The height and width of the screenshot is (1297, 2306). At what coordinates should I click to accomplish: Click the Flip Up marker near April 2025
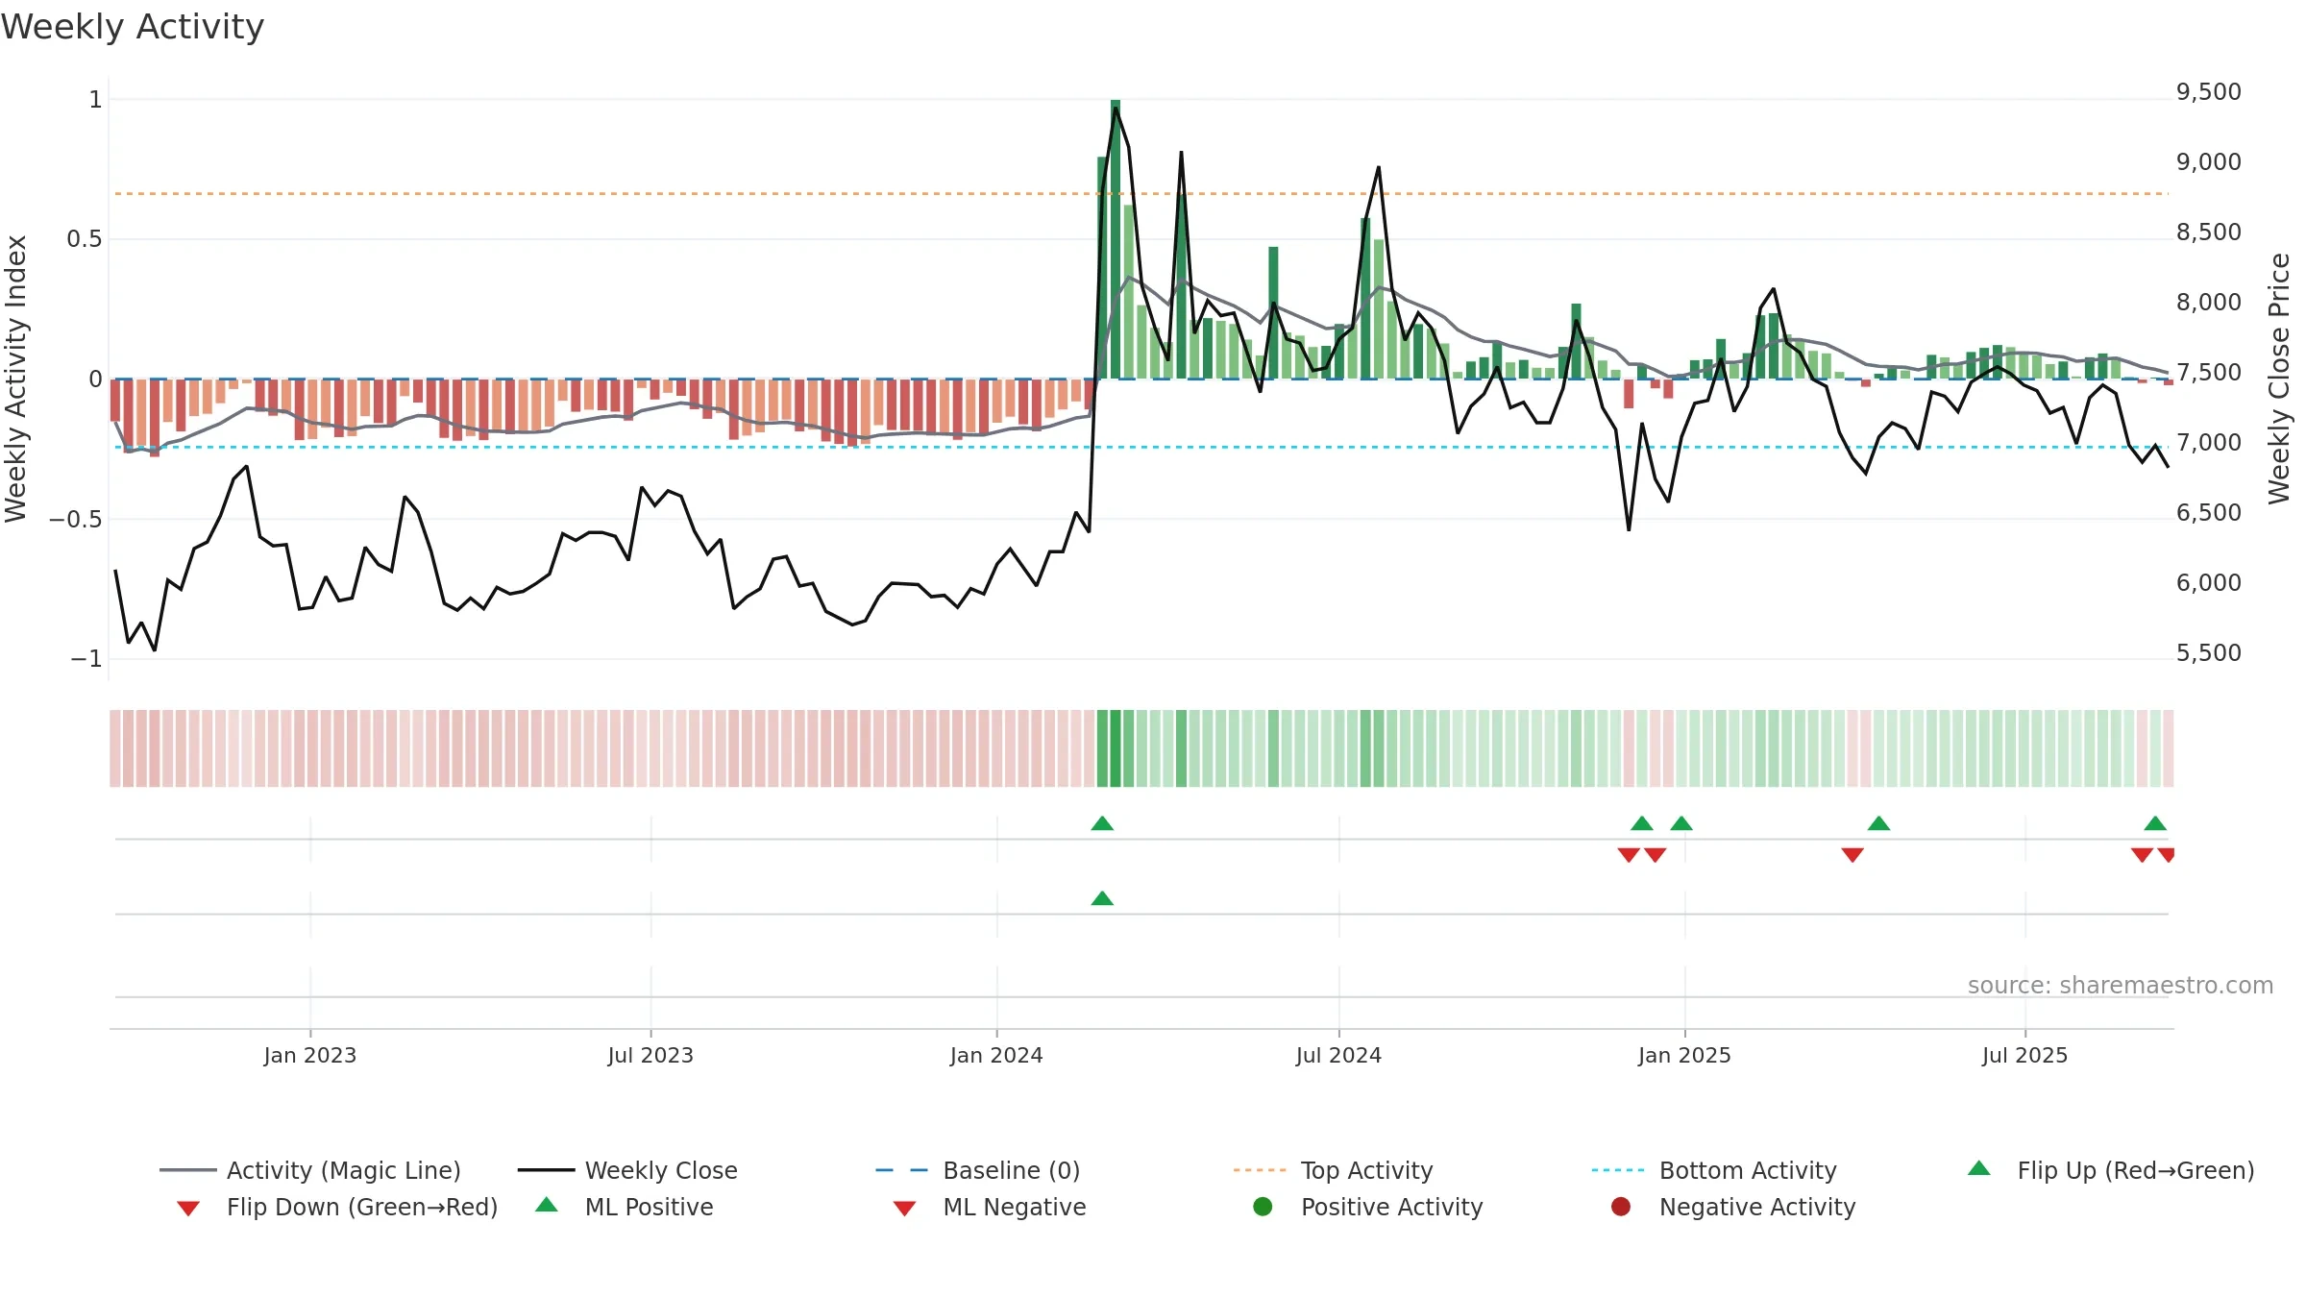point(1878,823)
